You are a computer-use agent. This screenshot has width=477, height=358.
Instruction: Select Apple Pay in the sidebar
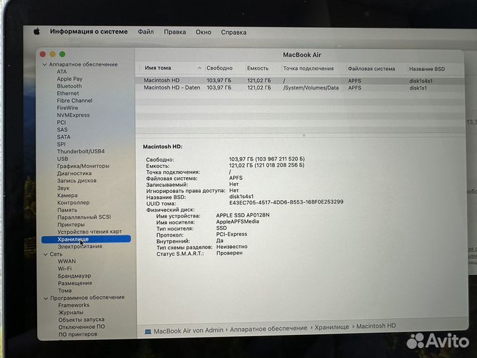[70, 79]
